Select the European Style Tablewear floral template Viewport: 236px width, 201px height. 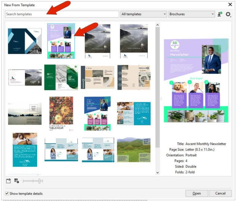(61, 114)
